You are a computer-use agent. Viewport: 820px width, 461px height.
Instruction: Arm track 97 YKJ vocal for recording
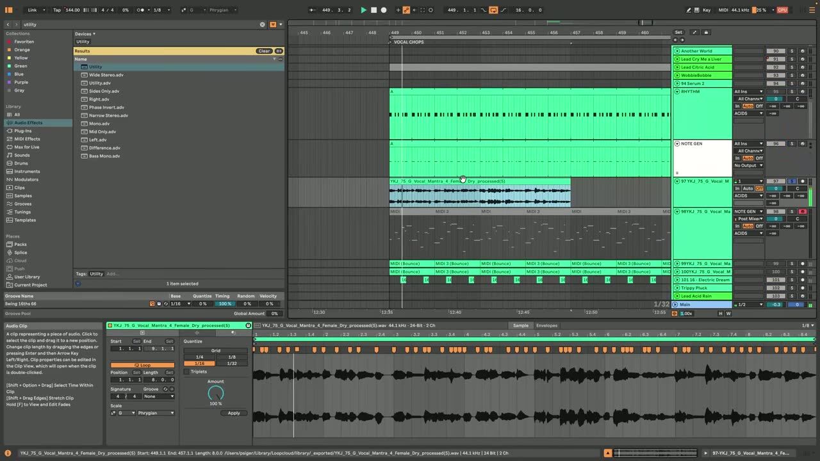(802, 181)
